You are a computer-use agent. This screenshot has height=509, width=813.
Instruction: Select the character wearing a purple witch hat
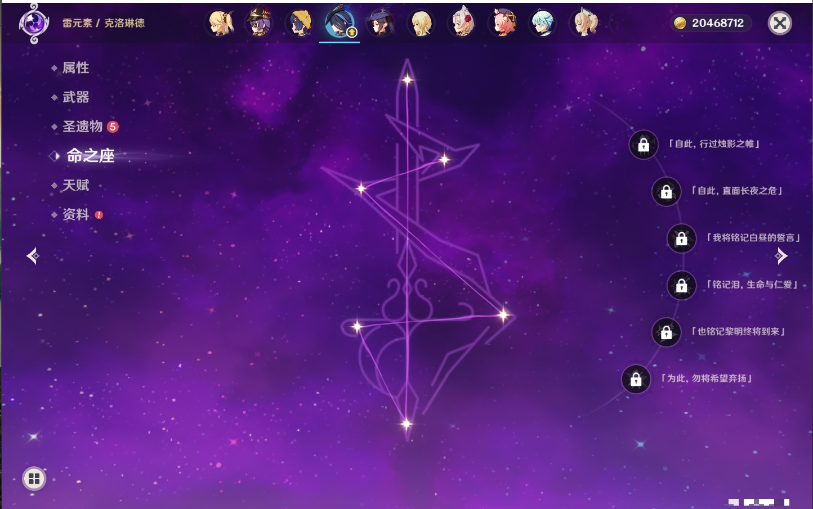point(380,23)
